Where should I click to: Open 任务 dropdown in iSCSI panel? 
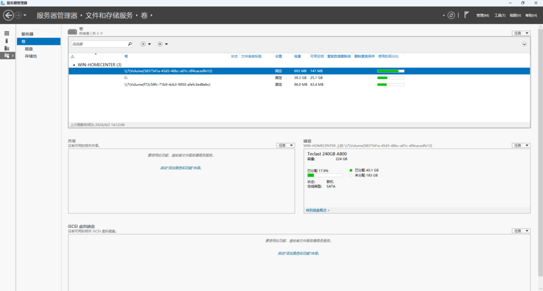[x=521, y=231]
